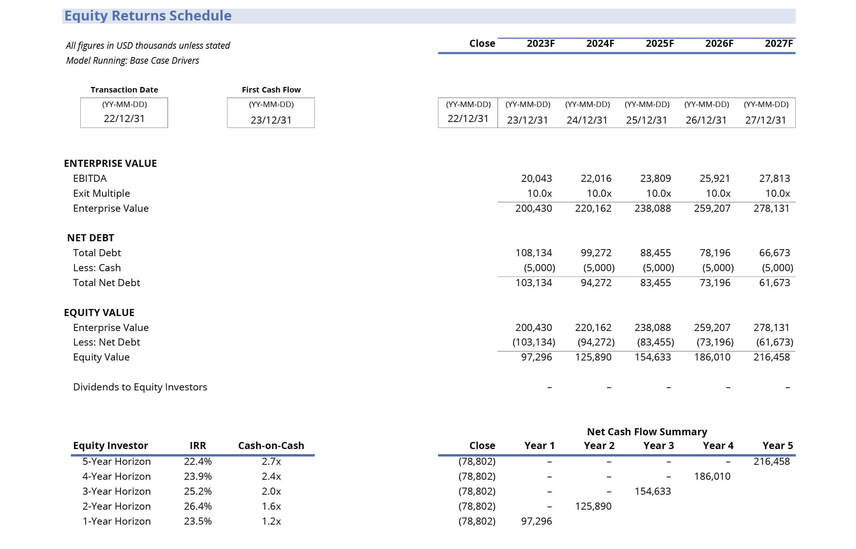This screenshot has width=856, height=549.
Task: Click 2023F Total Debt cell 108,134
Action: 533,253
